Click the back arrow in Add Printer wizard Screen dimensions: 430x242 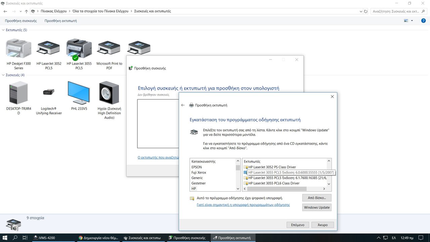tap(183, 105)
